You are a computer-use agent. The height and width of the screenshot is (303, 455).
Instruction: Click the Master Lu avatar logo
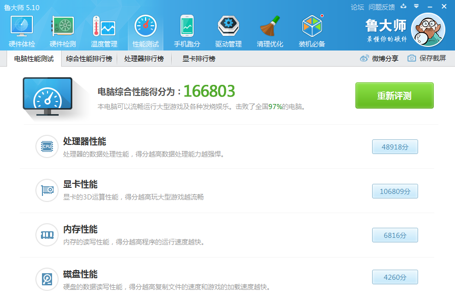[x=428, y=30]
